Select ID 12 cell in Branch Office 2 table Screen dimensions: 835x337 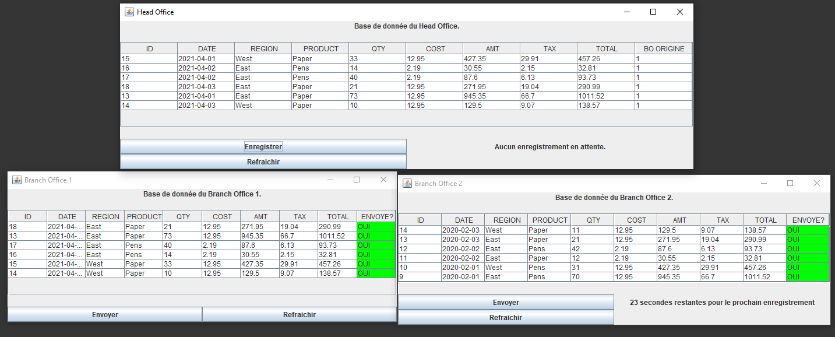[420, 249]
